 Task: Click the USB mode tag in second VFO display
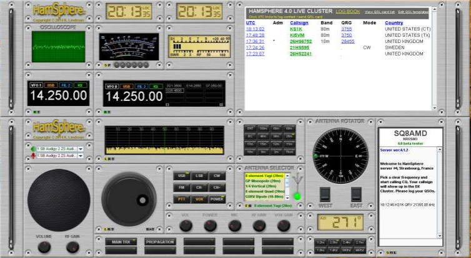[x=127, y=86]
